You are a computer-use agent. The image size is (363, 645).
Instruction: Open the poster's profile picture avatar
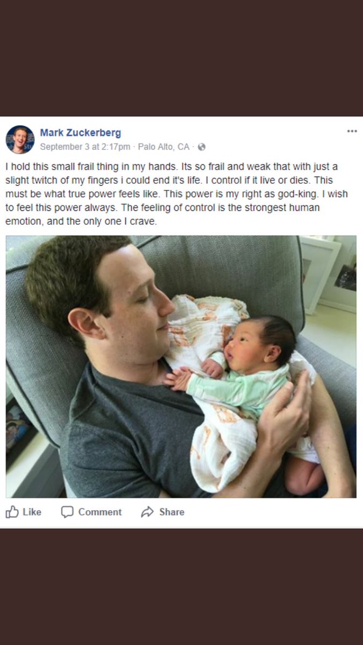pos(20,140)
